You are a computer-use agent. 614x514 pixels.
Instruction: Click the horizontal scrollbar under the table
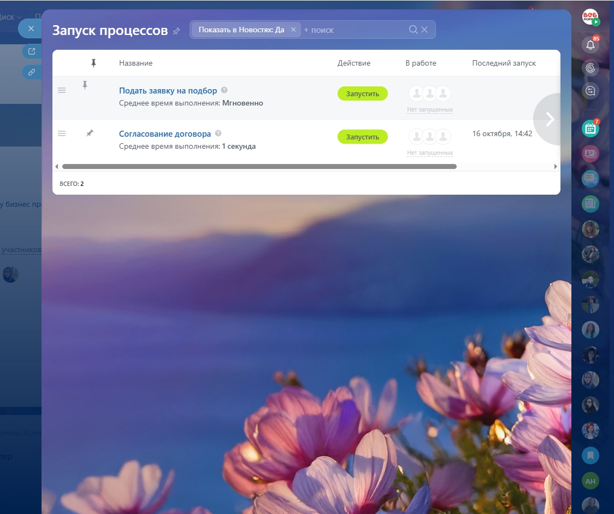pyautogui.click(x=259, y=166)
